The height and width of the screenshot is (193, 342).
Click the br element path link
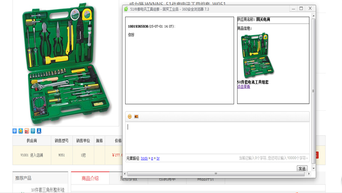pos(158,158)
